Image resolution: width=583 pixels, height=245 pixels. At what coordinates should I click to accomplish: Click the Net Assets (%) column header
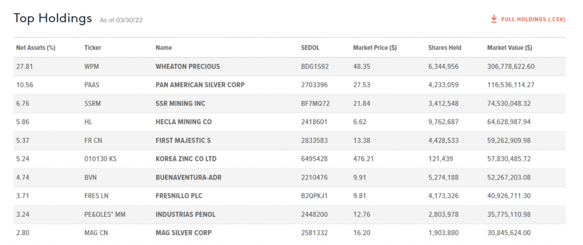(x=36, y=48)
